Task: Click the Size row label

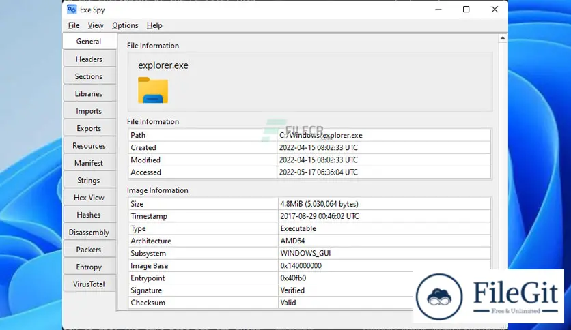Action: tap(137, 204)
